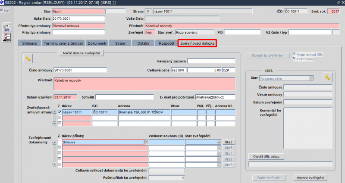Check the Z checkbox for Smlouva document
The image size is (345, 183).
(60, 142)
